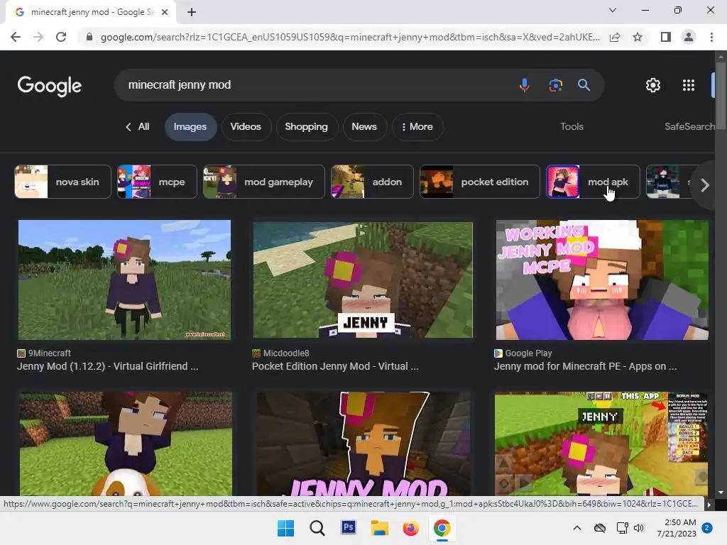Filter images by pocket edition
The height and width of the screenshot is (545, 727).
pos(480,182)
